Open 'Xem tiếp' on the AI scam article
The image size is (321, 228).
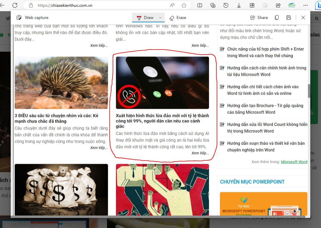200,153
